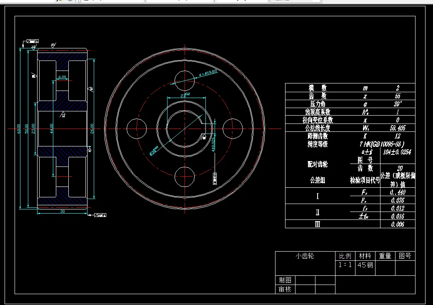The height and width of the screenshot is (305, 433).
Task: Click the 0.035 tolerance value
Action: click(398, 200)
